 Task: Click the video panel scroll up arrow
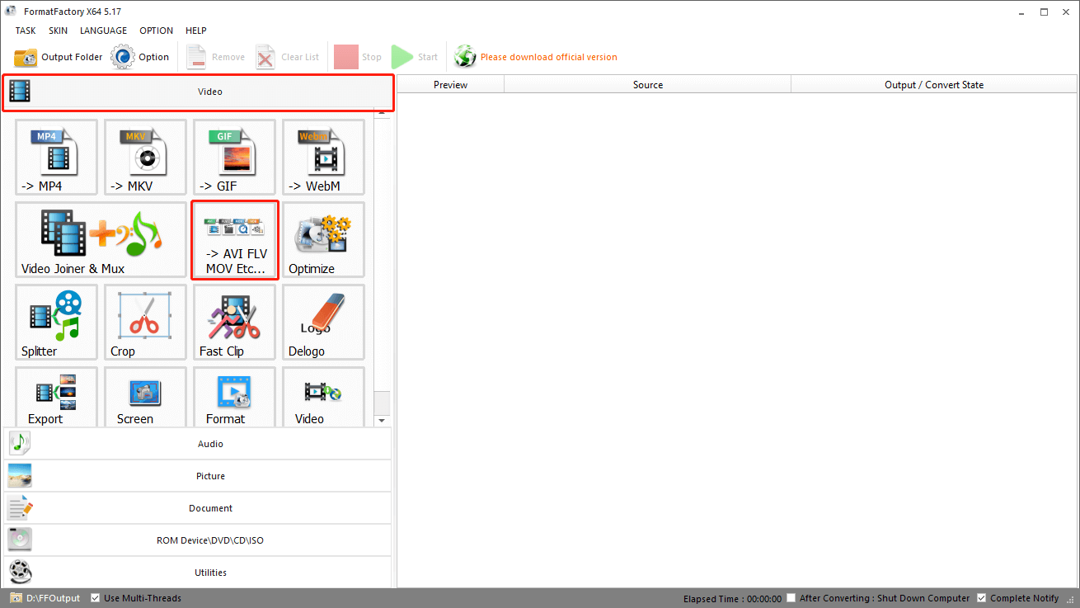point(382,113)
